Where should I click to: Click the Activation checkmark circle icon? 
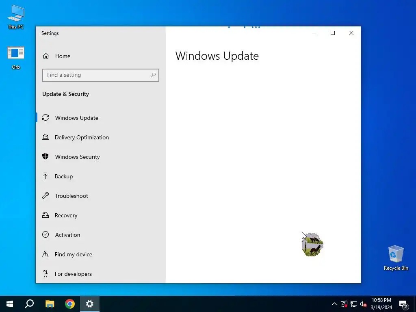(45, 234)
